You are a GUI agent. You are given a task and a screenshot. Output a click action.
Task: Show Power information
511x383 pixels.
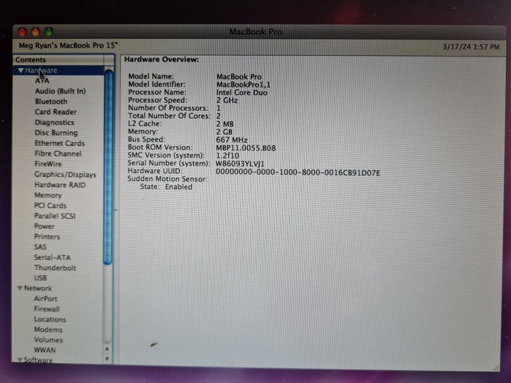coord(44,226)
